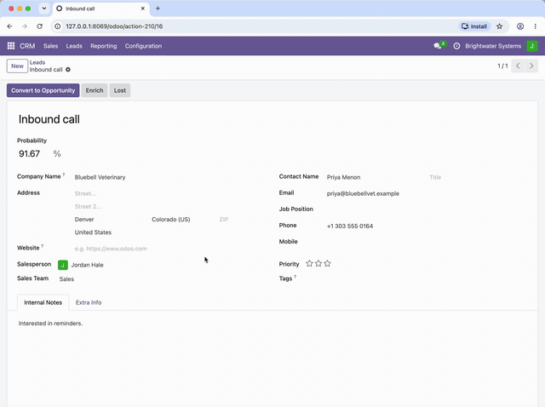Open the activities clock icon
The width and height of the screenshot is (545, 407).
pyautogui.click(x=456, y=46)
